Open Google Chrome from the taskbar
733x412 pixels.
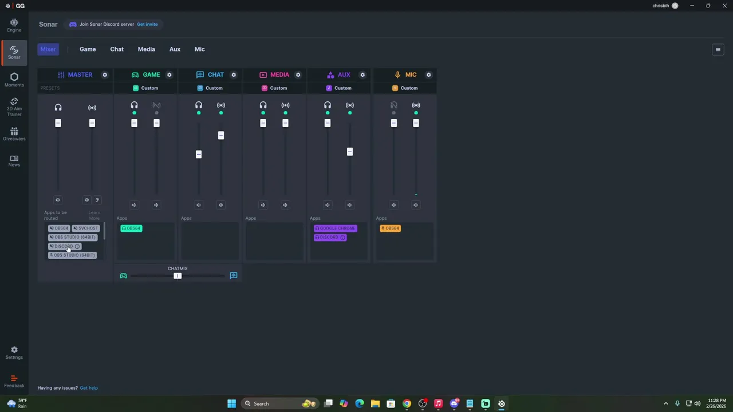coord(407,403)
